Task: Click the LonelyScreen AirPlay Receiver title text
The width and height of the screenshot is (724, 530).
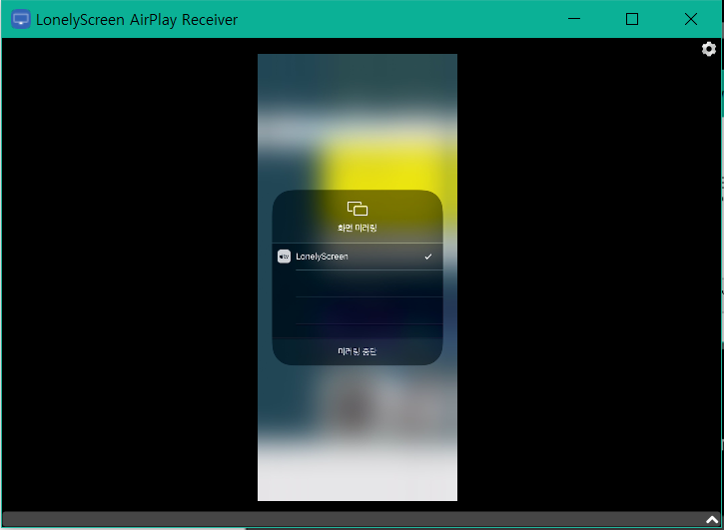Action: coord(137,20)
